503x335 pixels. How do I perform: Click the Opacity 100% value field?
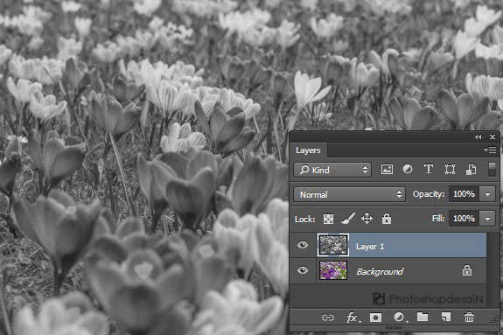pos(464,194)
